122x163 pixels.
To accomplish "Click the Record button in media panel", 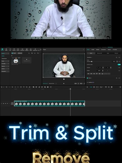I will [x=20, y=53].
